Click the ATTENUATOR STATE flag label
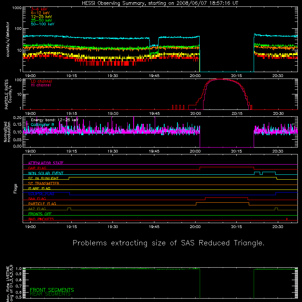Screen dimensions: 302x302 pos(46,163)
